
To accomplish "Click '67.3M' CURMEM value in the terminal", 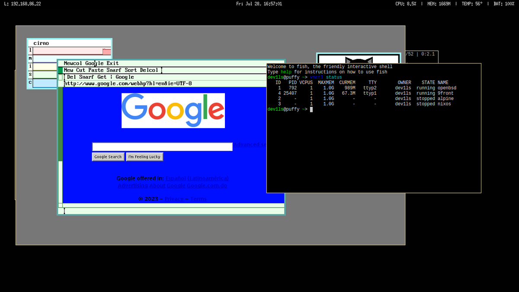I will (x=349, y=93).
